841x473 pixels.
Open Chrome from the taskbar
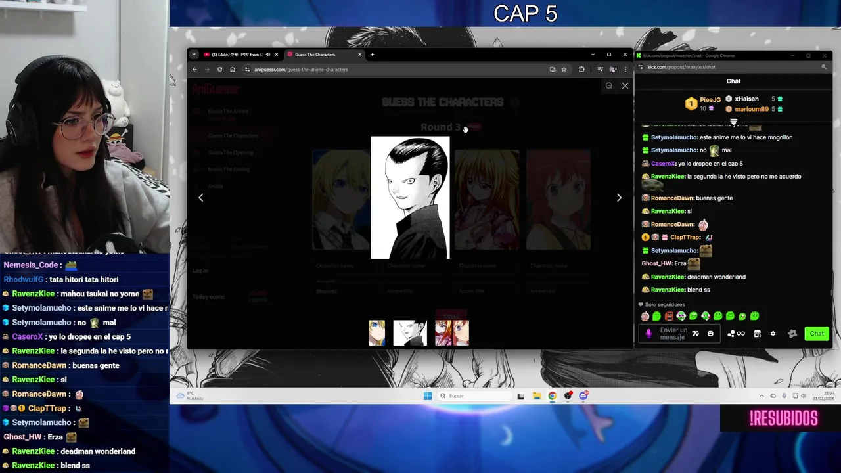click(x=552, y=395)
